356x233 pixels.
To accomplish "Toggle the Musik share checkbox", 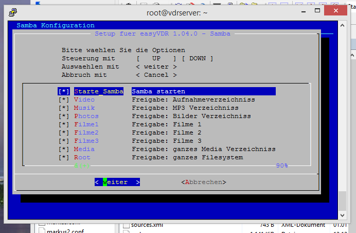I will point(64,108).
